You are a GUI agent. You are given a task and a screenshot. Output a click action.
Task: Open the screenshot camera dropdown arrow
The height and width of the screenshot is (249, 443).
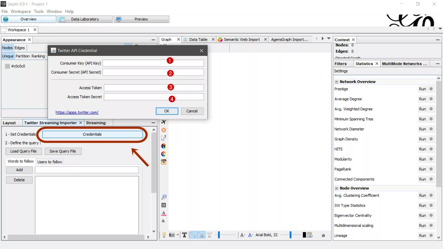178,235
